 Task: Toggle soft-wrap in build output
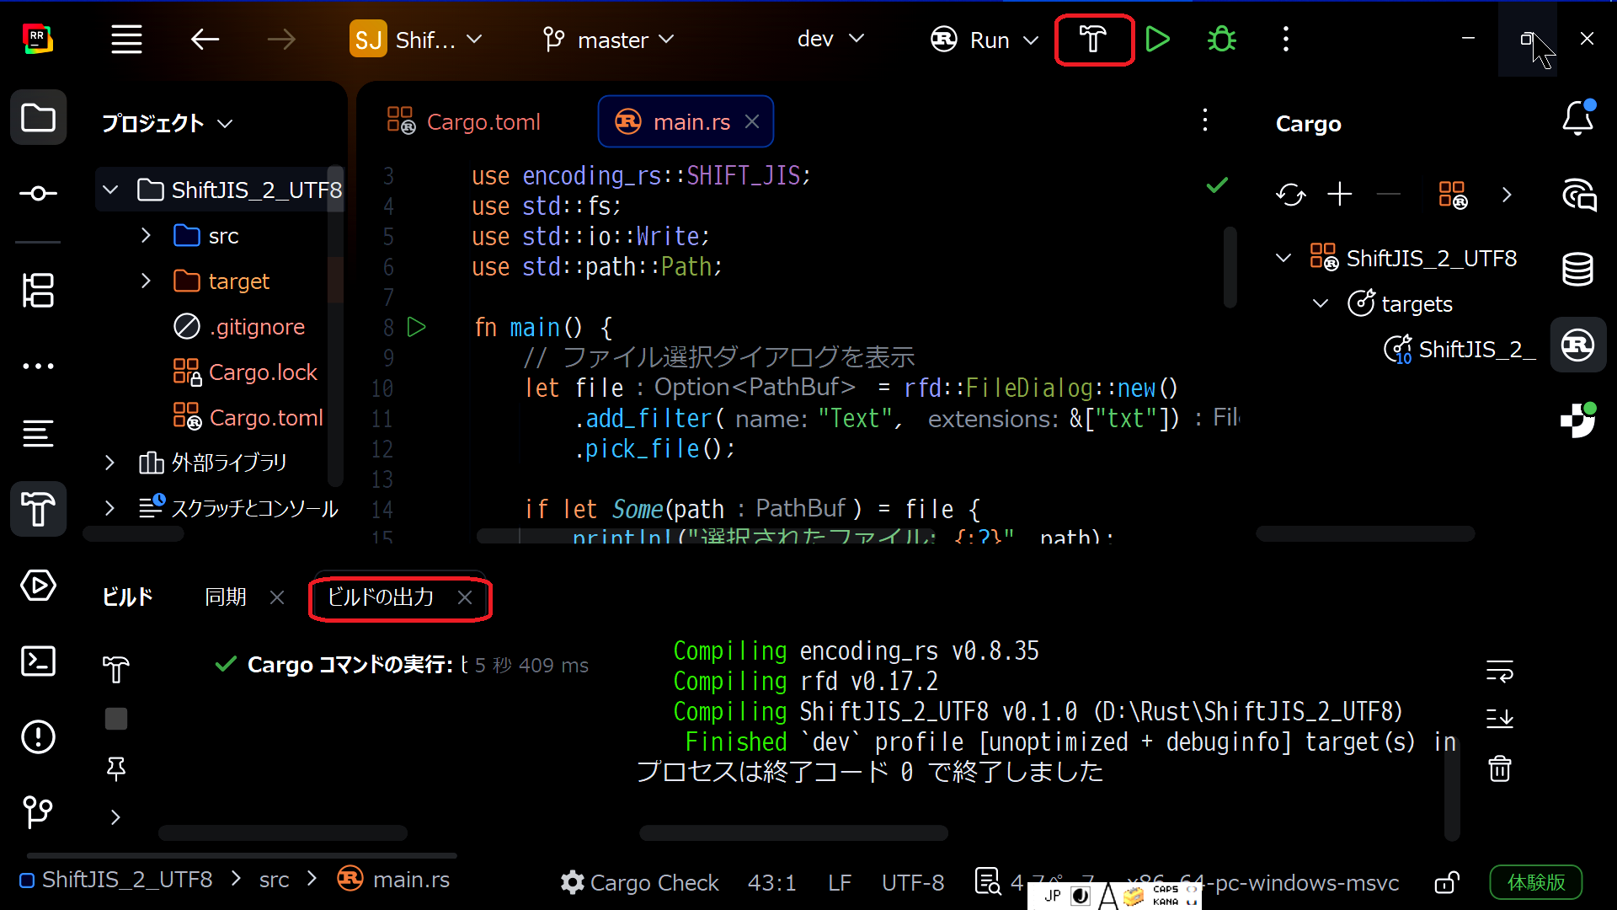(1499, 671)
